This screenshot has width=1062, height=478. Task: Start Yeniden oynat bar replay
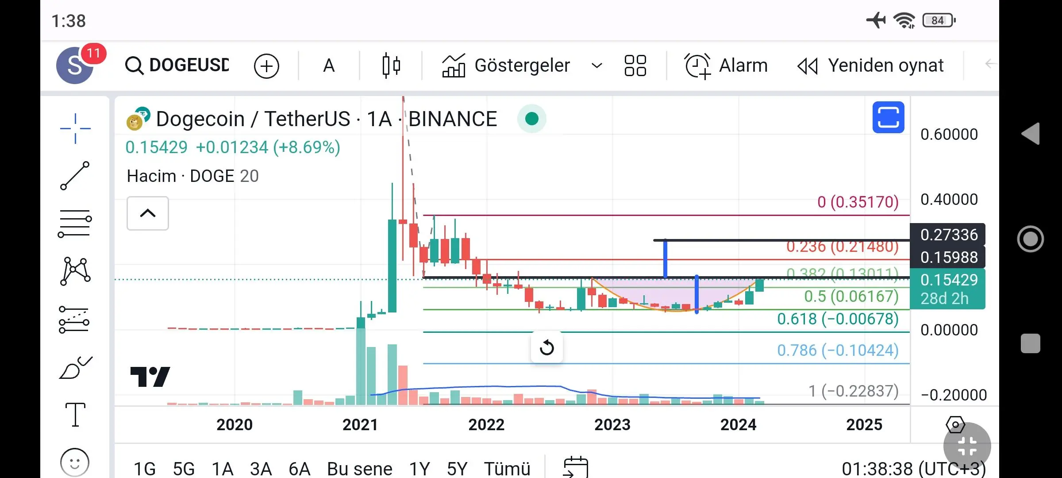click(870, 66)
